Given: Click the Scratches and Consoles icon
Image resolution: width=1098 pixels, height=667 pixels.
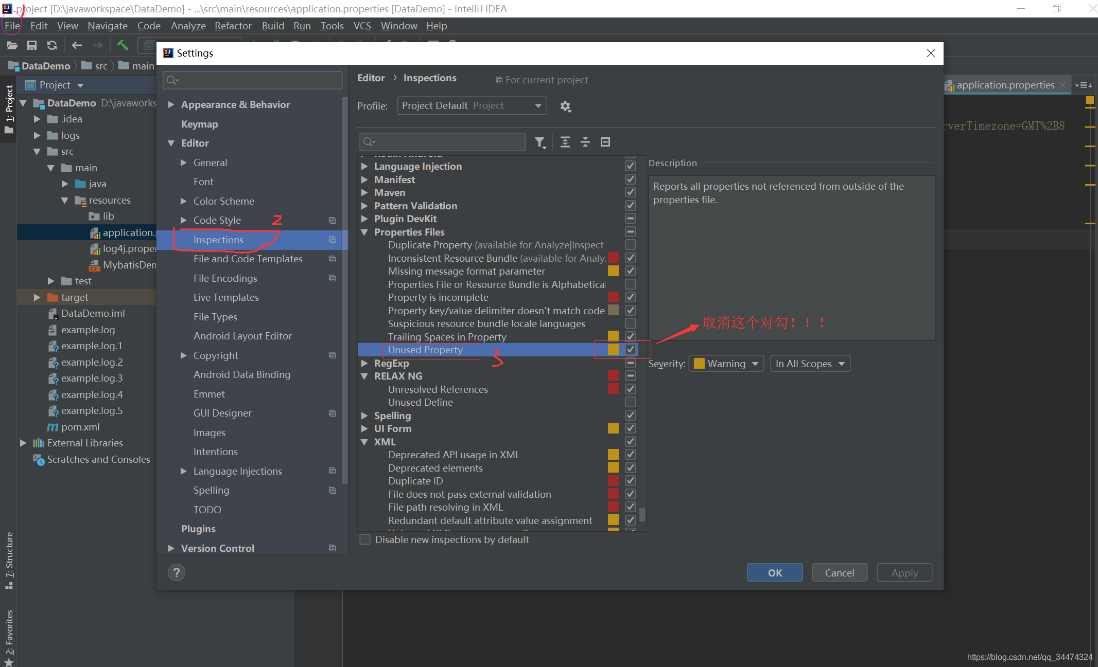Looking at the screenshot, I should click(39, 459).
